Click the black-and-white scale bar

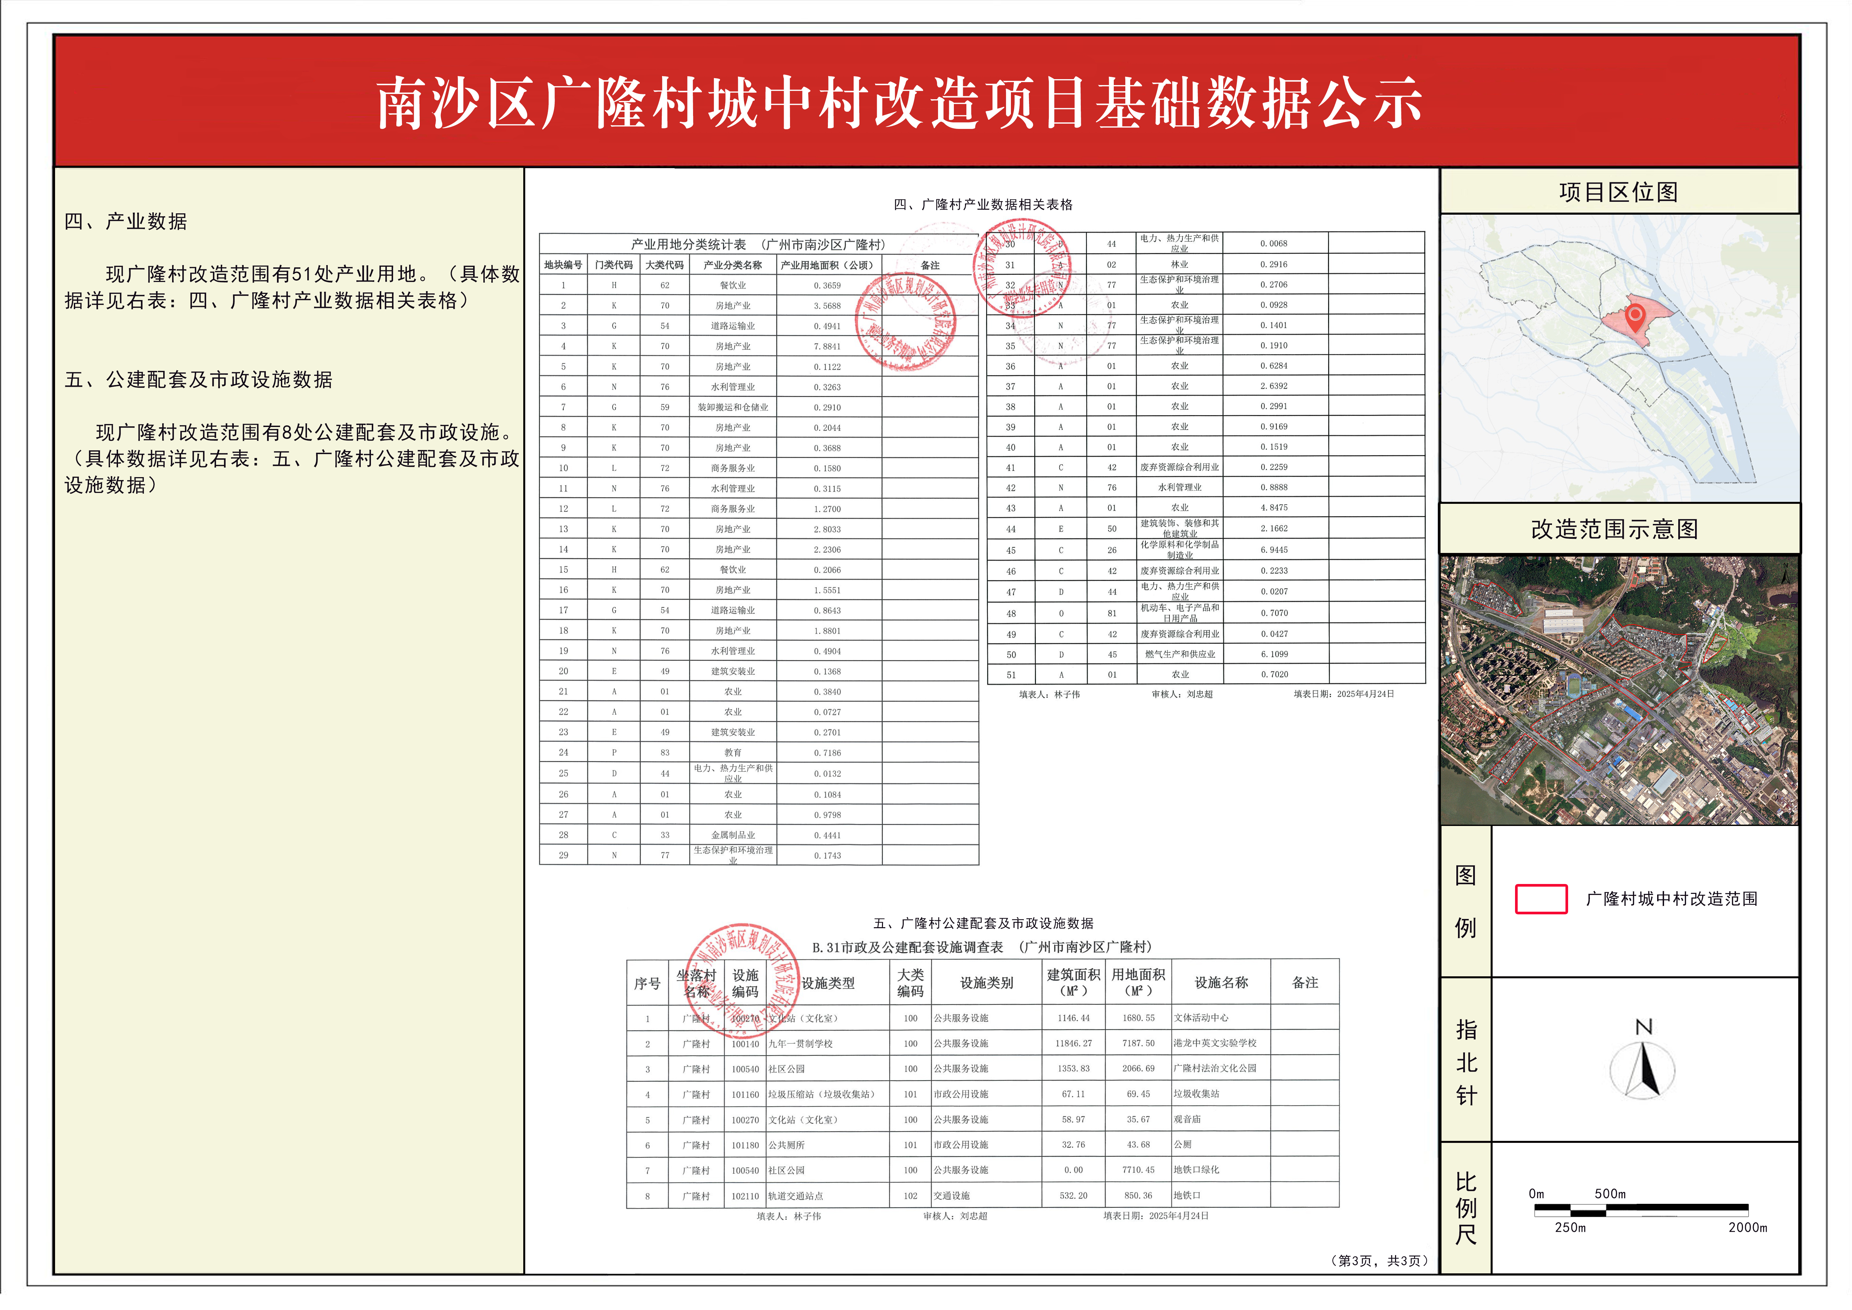click(1641, 1210)
